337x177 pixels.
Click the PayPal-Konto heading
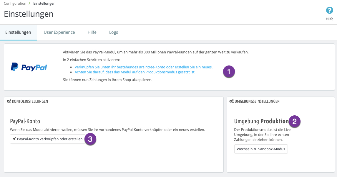[25, 121]
